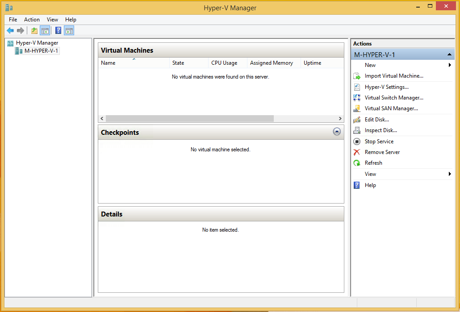Image resolution: width=460 pixels, height=312 pixels.
Task: Click the Virtual Machines panel heading
Action: click(127, 50)
